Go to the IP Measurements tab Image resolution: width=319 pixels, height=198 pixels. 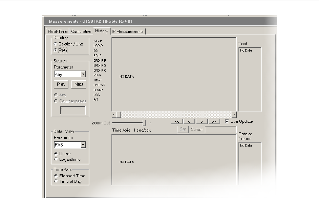pyautogui.click(x=128, y=32)
